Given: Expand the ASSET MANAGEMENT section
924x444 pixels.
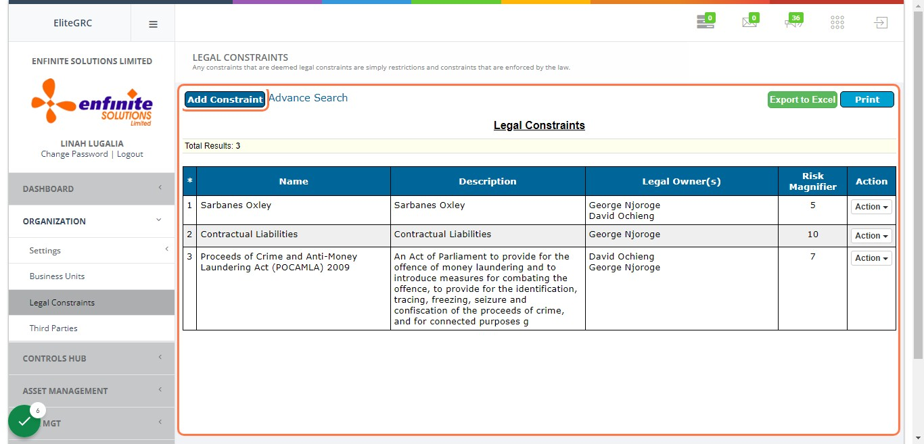Looking at the screenshot, I should pos(91,391).
